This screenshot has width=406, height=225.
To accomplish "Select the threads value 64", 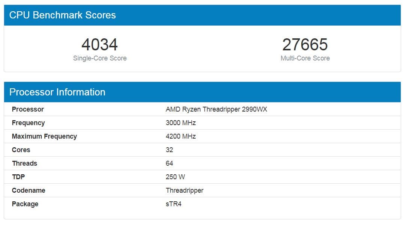I will (x=169, y=163).
